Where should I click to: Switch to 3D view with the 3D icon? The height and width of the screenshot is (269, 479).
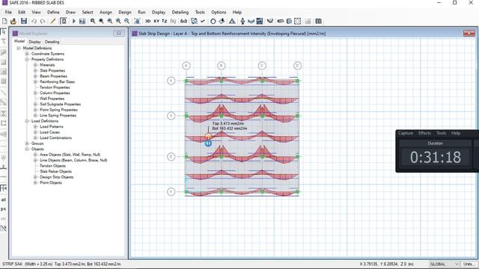point(148,21)
